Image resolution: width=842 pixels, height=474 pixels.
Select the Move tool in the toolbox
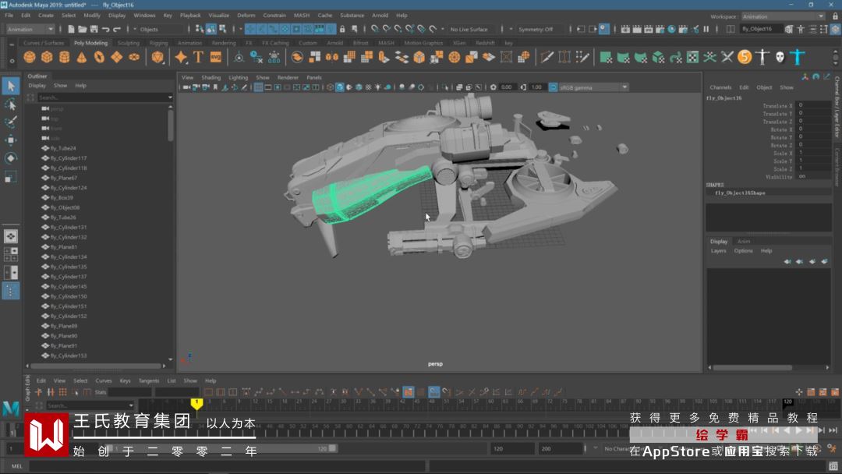11,140
